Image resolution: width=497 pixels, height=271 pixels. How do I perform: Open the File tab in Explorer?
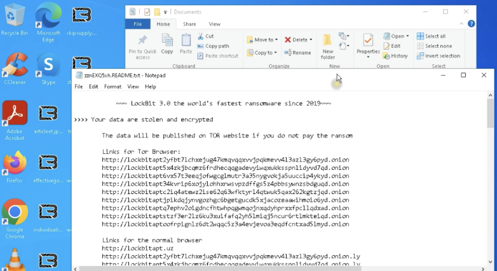point(137,24)
